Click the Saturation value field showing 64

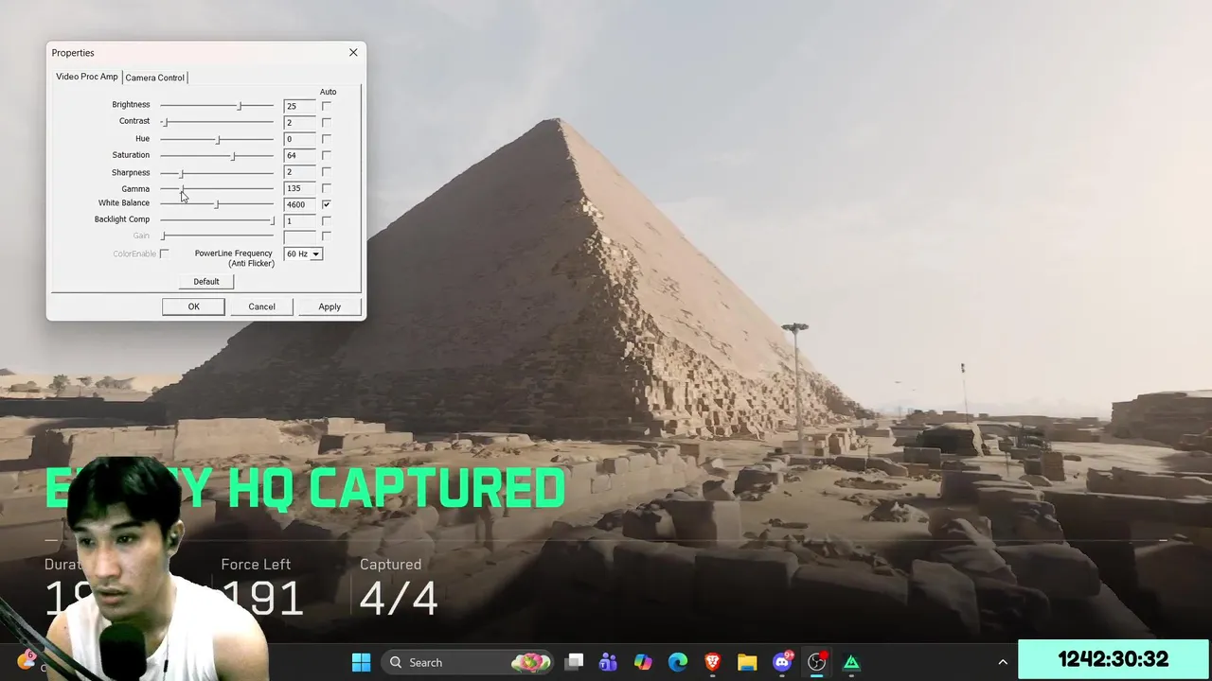click(299, 155)
